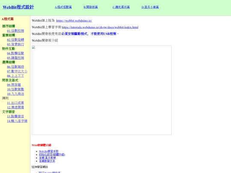231x173 pixels.
Task: Open sidebar lesson 06
Action: click(x=15, y=67)
